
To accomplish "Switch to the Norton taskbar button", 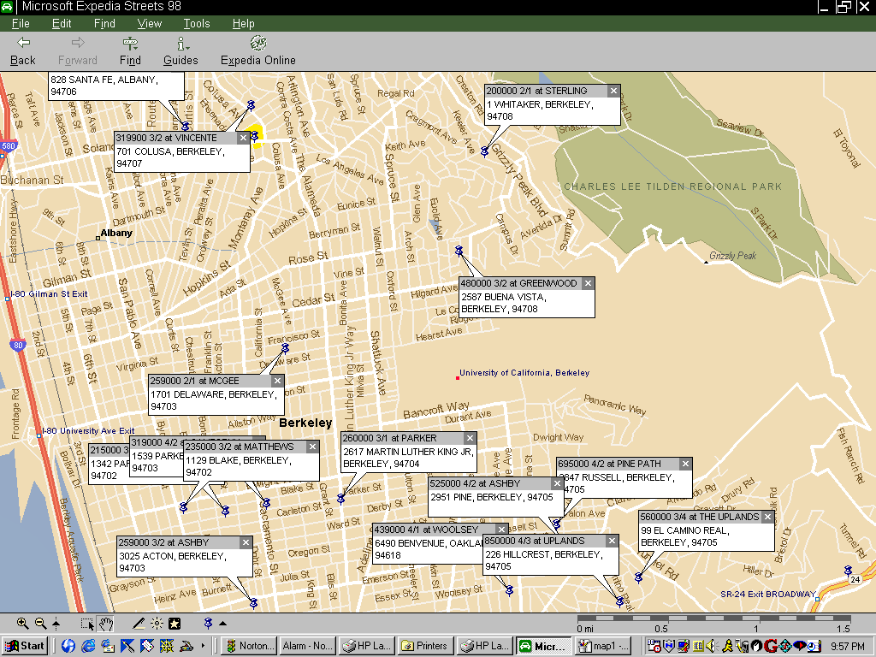I will [x=249, y=646].
